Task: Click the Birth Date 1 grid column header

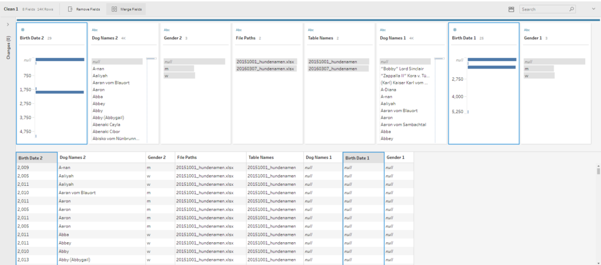Action: 363,157
